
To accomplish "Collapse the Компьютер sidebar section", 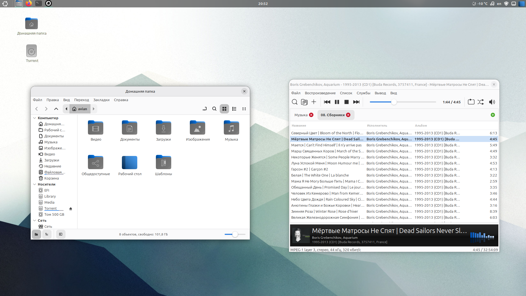I will pyautogui.click(x=35, y=118).
